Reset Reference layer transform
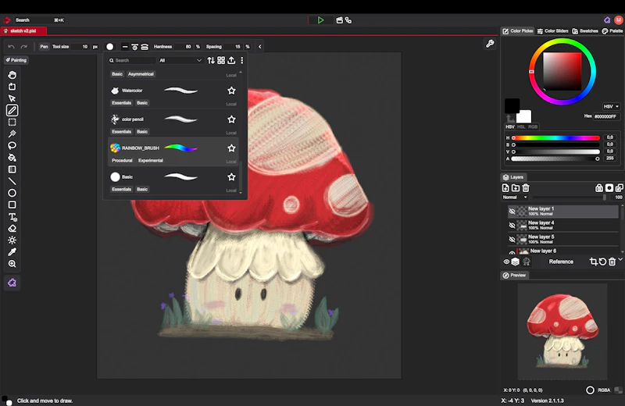The width and height of the screenshot is (625, 406). click(x=602, y=262)
